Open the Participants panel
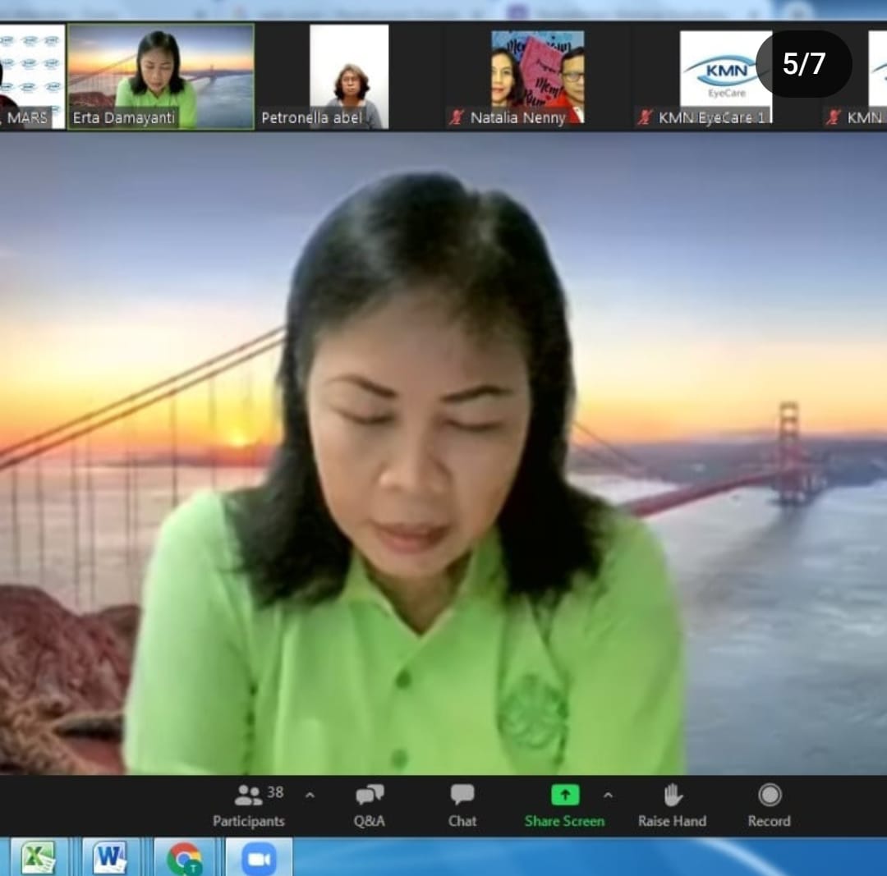The height and width of the screenshot is (876, 887). pos(248,805)
